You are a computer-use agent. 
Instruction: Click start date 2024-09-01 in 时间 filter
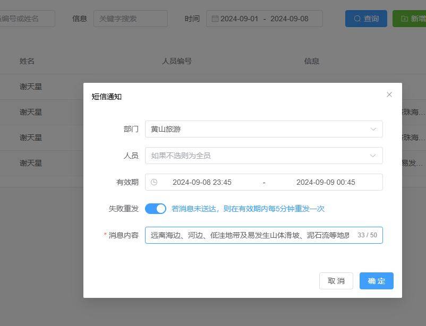(239, 19)
